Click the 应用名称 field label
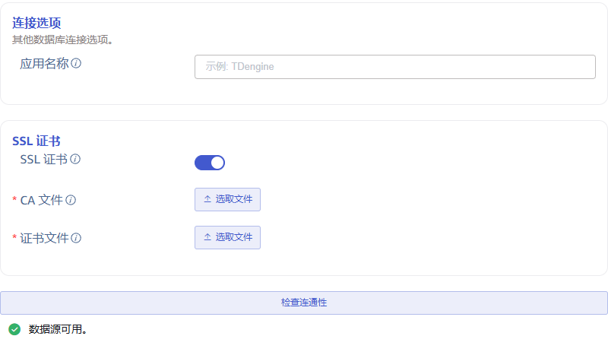The image size is (608, 355). click(44, 64)
